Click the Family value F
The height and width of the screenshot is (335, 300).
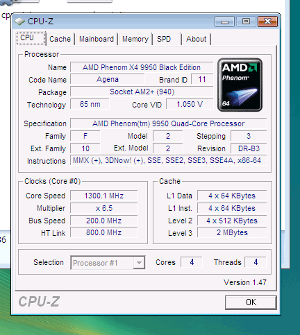85,136
